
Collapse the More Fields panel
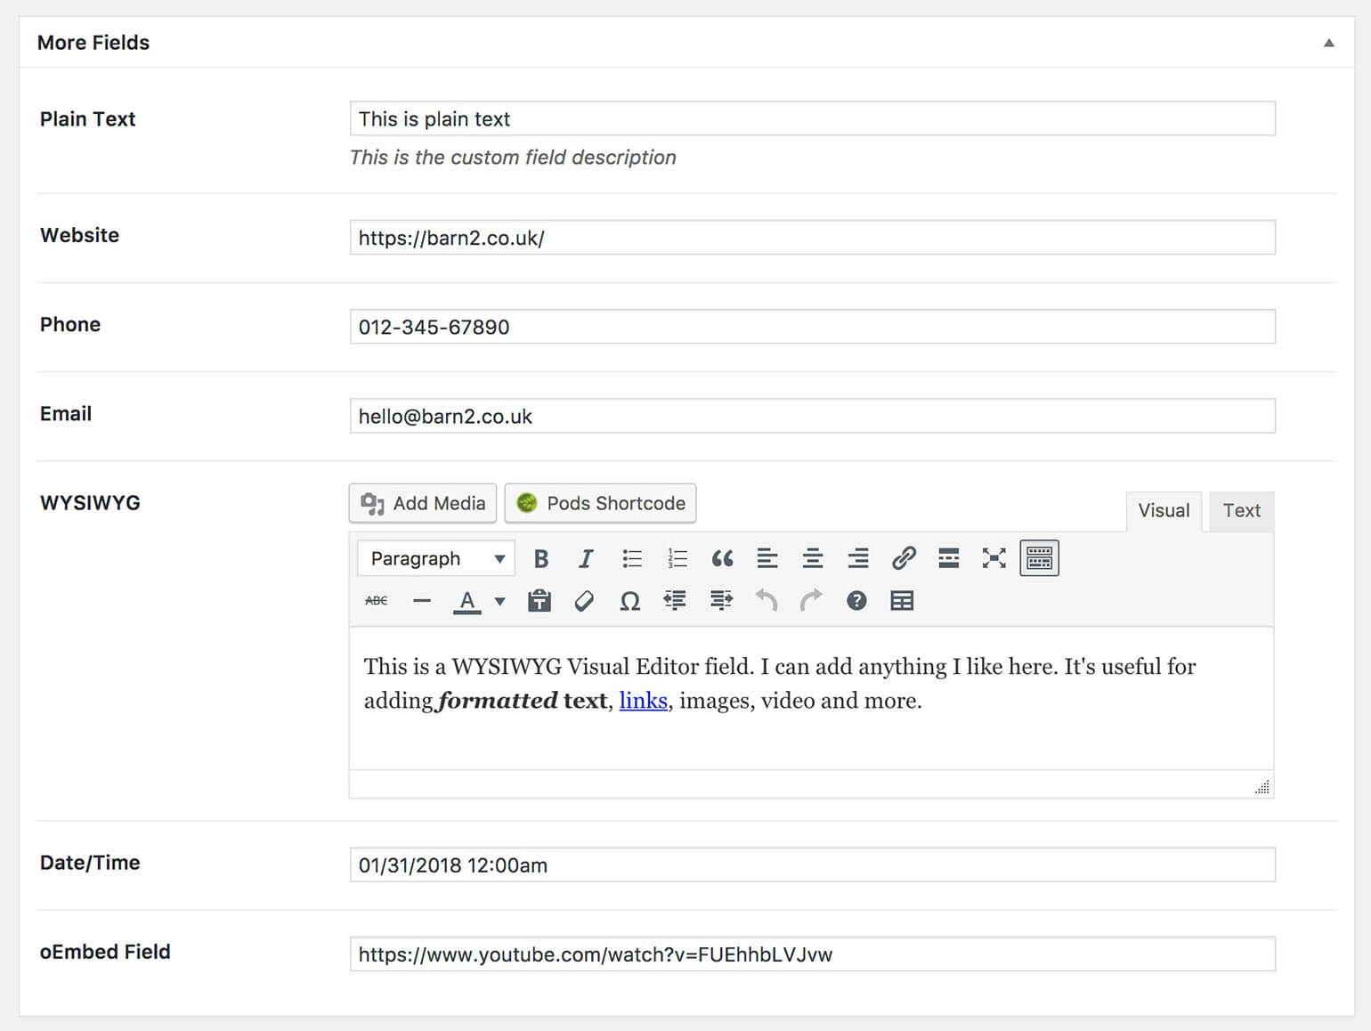[x=1327, y=42]
